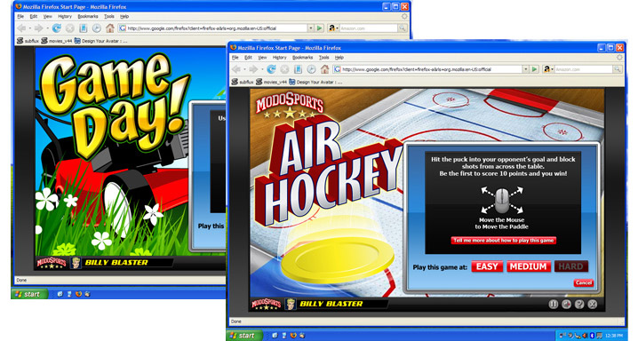Reload the page in the Game Day window
The image size is (638, 341).
[x=57, y=28]
